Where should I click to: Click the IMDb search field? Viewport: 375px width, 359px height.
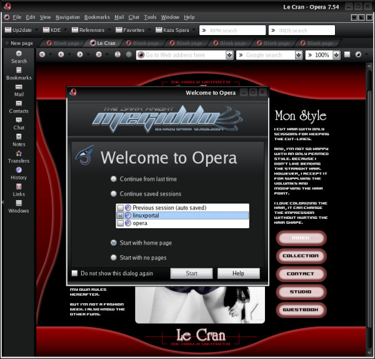pos(302,31)
